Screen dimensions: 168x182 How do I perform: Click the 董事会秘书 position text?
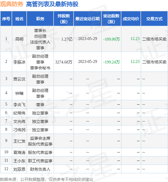click(40, 68)
